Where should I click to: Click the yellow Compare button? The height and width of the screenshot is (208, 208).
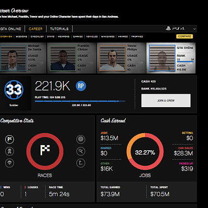(185, 36)
